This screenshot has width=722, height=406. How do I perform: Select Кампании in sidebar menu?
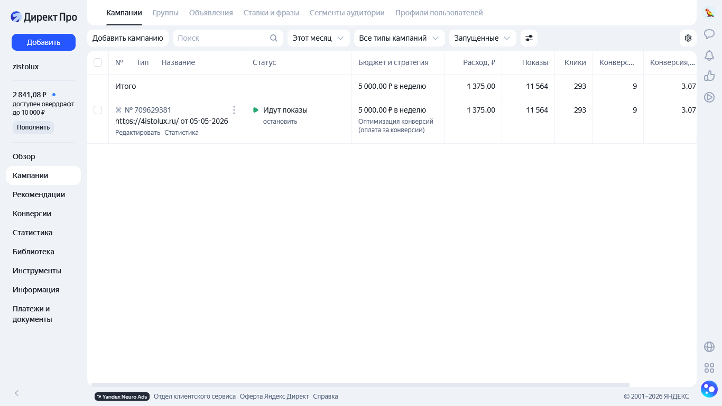pos(43,176)
